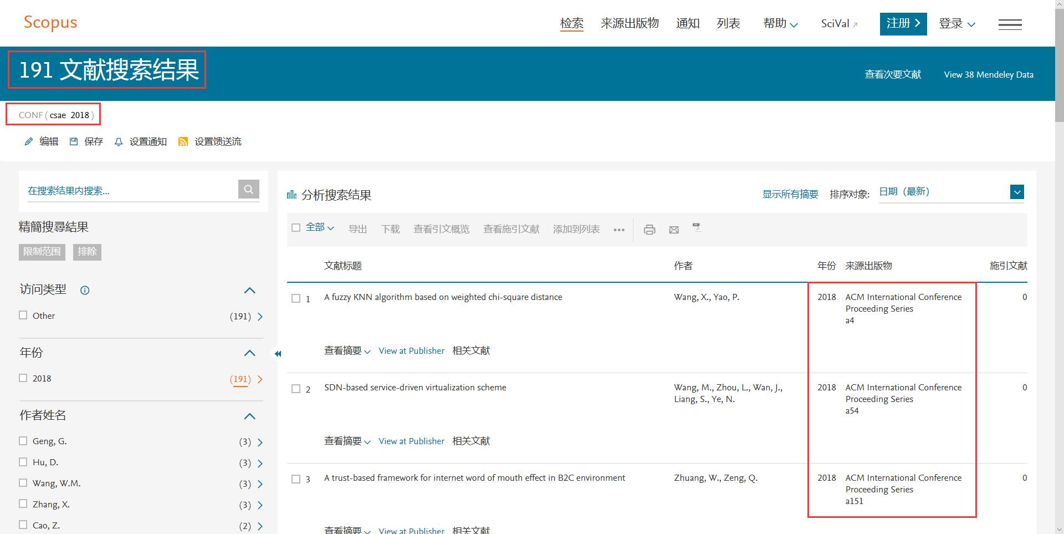
Task: Click the print icon in results toolbar
Action: (649, 230)
